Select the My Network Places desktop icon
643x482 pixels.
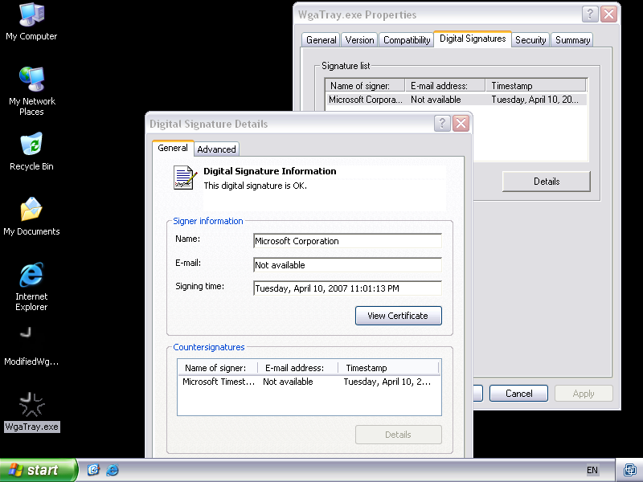coord(31,91)
